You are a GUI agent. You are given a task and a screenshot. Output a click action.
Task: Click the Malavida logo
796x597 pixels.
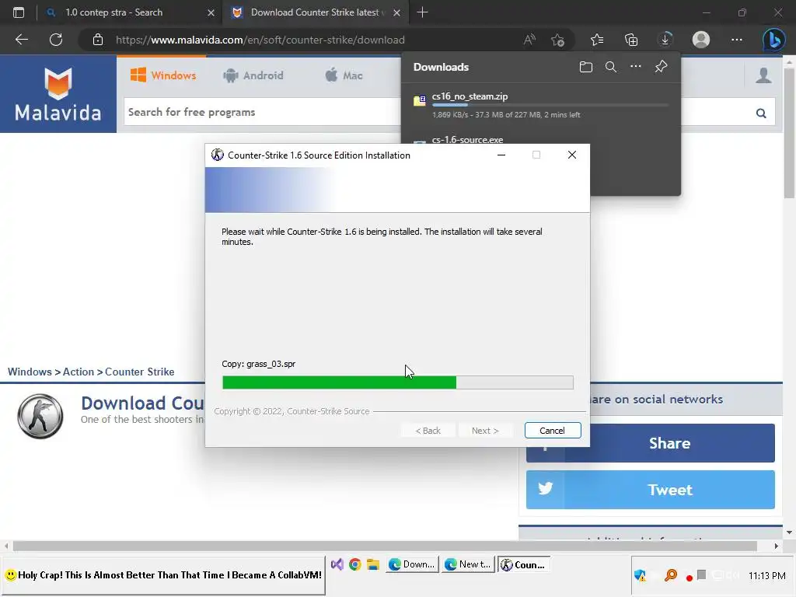(58, 94)
